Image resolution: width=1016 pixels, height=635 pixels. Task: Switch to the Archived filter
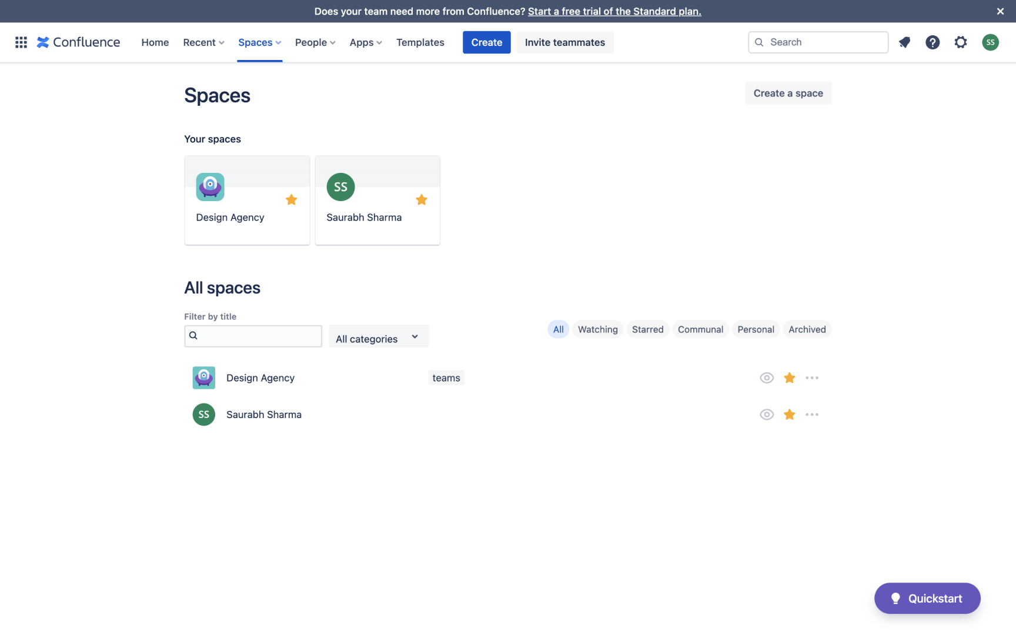coord(807,329)
